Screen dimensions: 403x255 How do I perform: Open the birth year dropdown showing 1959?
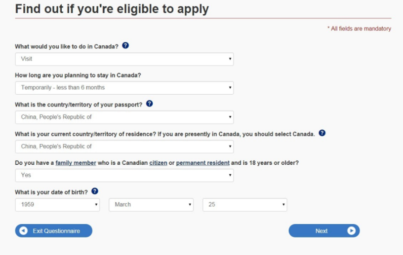(x=57, y=205)
